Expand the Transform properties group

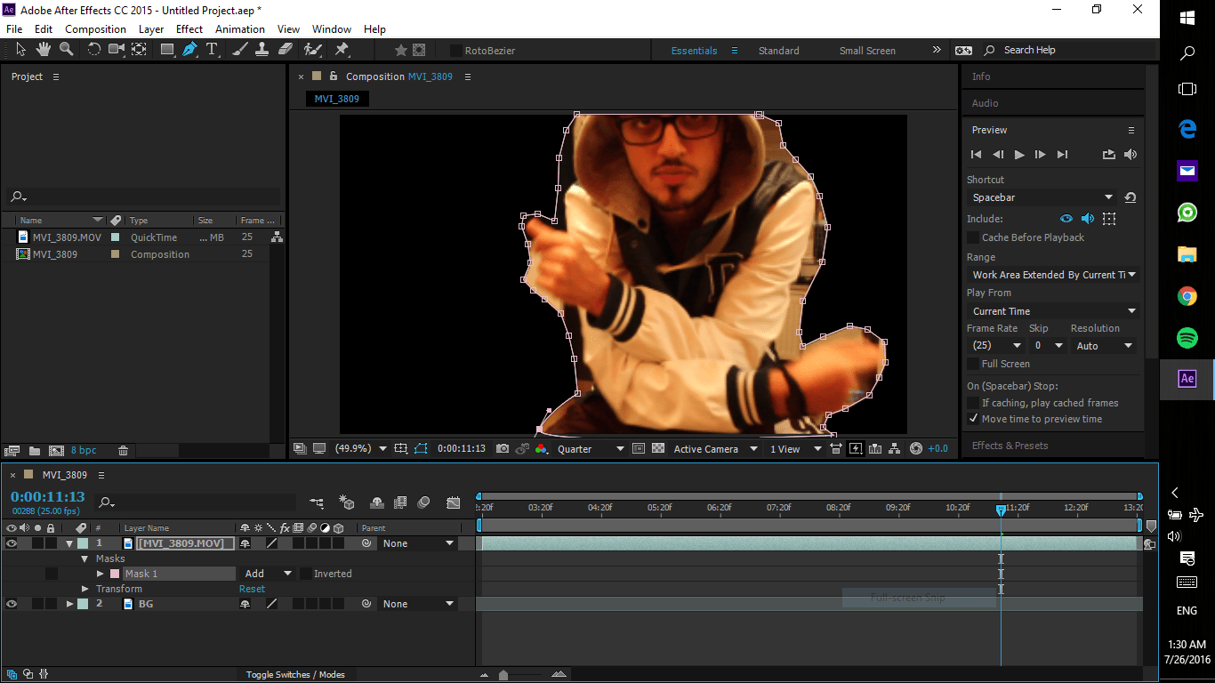click(x=85, y=588)
